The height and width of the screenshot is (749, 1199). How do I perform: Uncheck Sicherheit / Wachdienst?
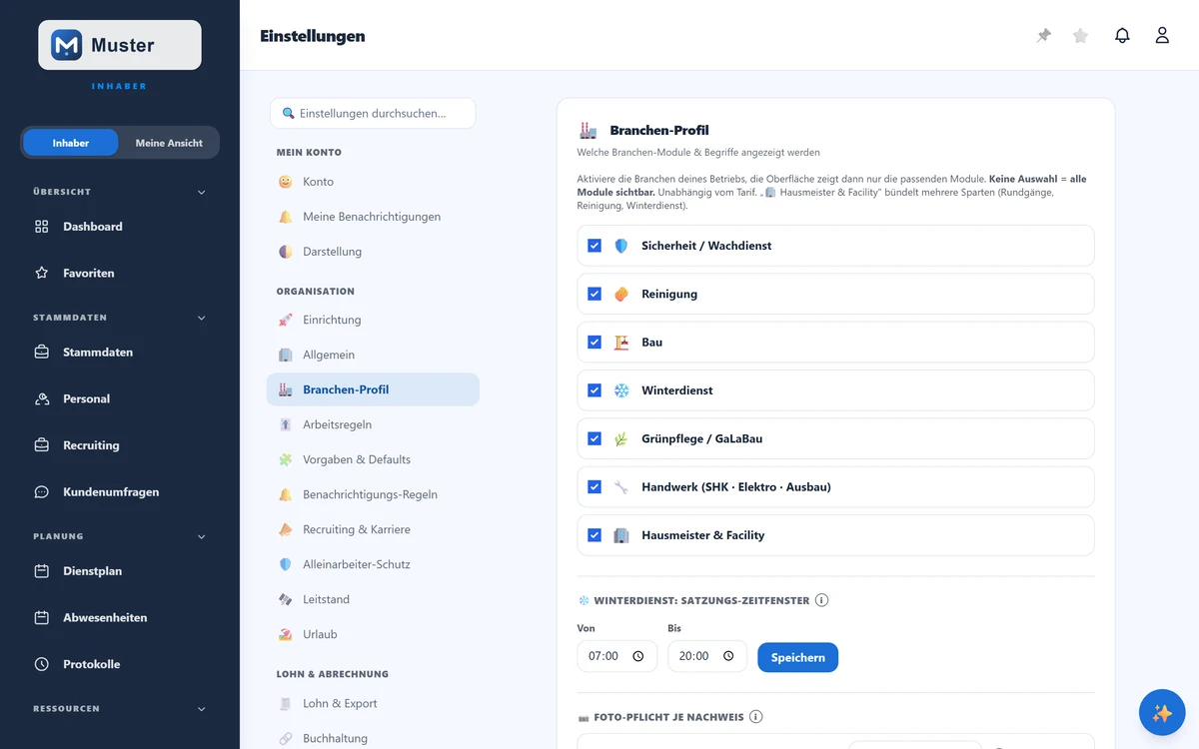595,246
